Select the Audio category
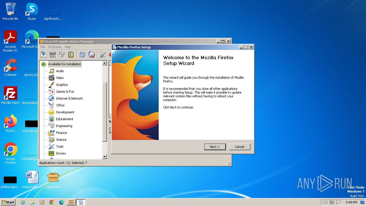Screen dimensions: 366x206 (x=60, y=71)
